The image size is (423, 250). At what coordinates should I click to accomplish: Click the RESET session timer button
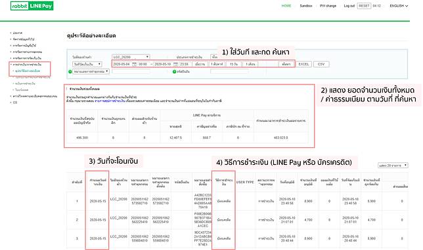364,6
